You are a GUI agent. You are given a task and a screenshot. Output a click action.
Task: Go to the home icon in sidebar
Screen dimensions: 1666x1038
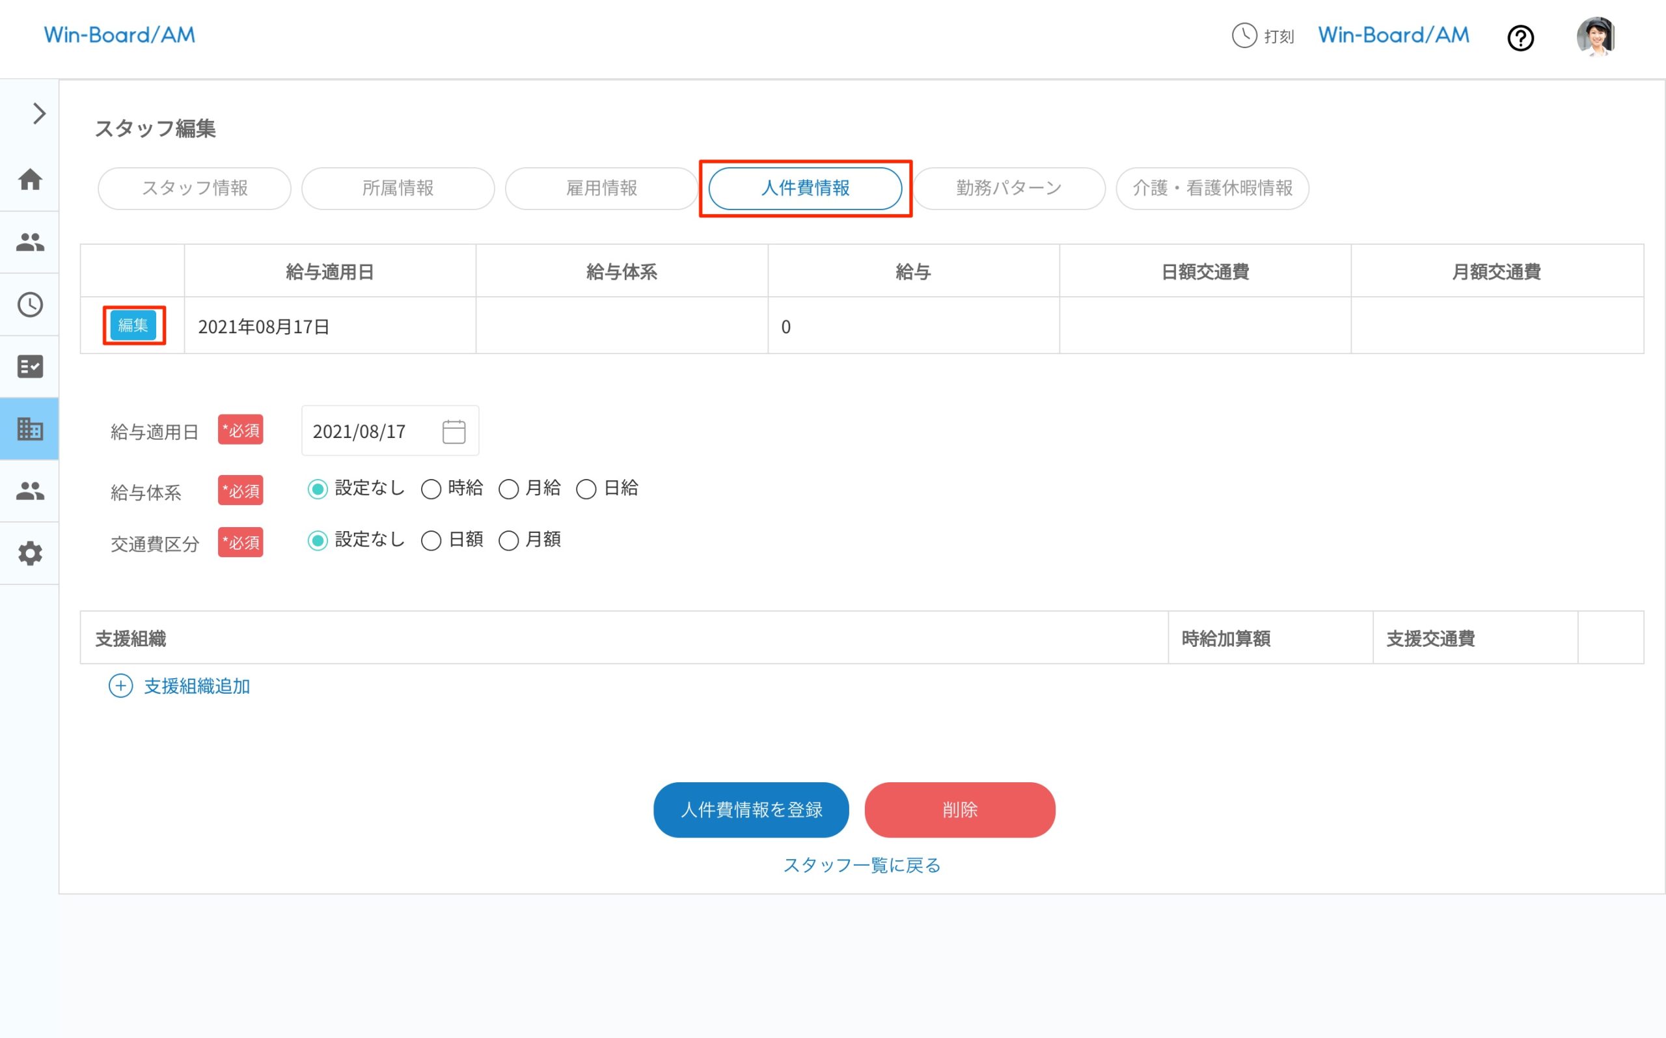tap(29, 180)
